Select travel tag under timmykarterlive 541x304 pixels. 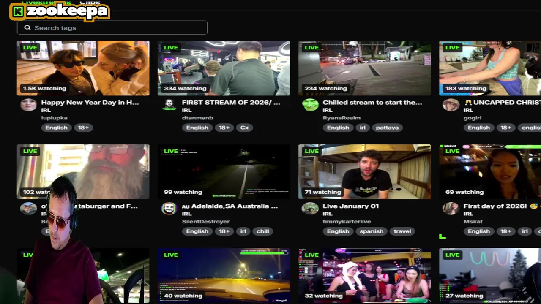(x=402, y=231)
